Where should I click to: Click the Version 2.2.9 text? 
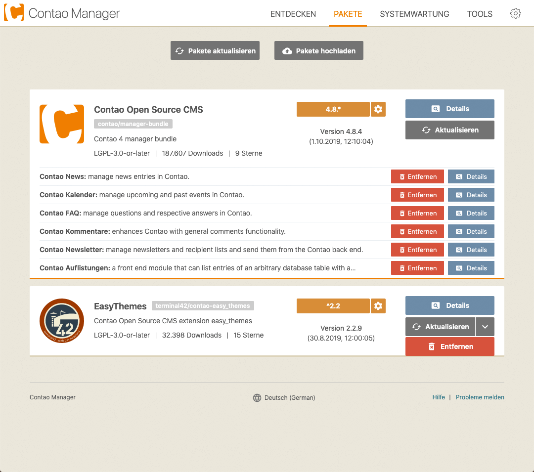pyautogui.click(x=341, y=328)
